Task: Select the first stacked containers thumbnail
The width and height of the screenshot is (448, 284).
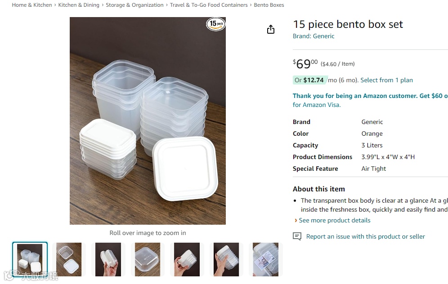Action: [x=30, y=259]
